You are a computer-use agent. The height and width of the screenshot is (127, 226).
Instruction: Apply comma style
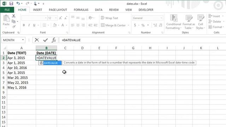click(148, 25)
